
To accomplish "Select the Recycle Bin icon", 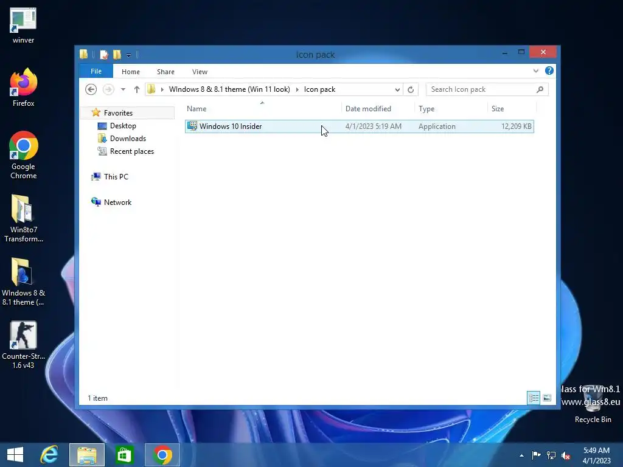I will pos(593,403).
